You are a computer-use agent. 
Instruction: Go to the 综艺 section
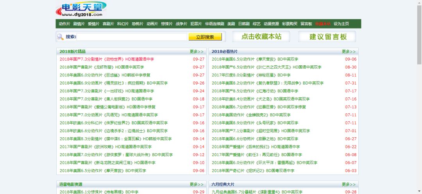tap(257, 24)
